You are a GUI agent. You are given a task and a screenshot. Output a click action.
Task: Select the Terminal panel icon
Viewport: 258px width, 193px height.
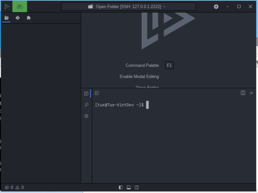pos(86,94)
